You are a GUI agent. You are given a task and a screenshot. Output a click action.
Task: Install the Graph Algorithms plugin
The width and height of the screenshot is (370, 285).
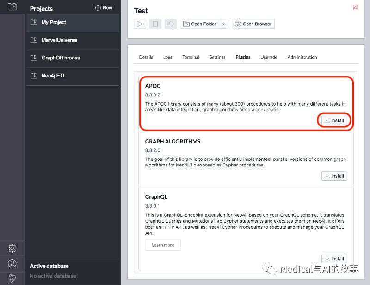pos(334,176)
